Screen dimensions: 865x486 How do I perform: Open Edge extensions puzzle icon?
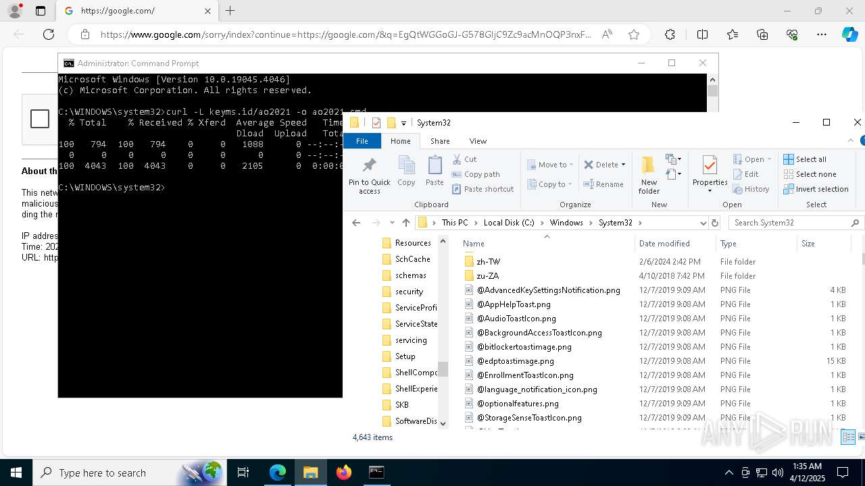point(670,34)
